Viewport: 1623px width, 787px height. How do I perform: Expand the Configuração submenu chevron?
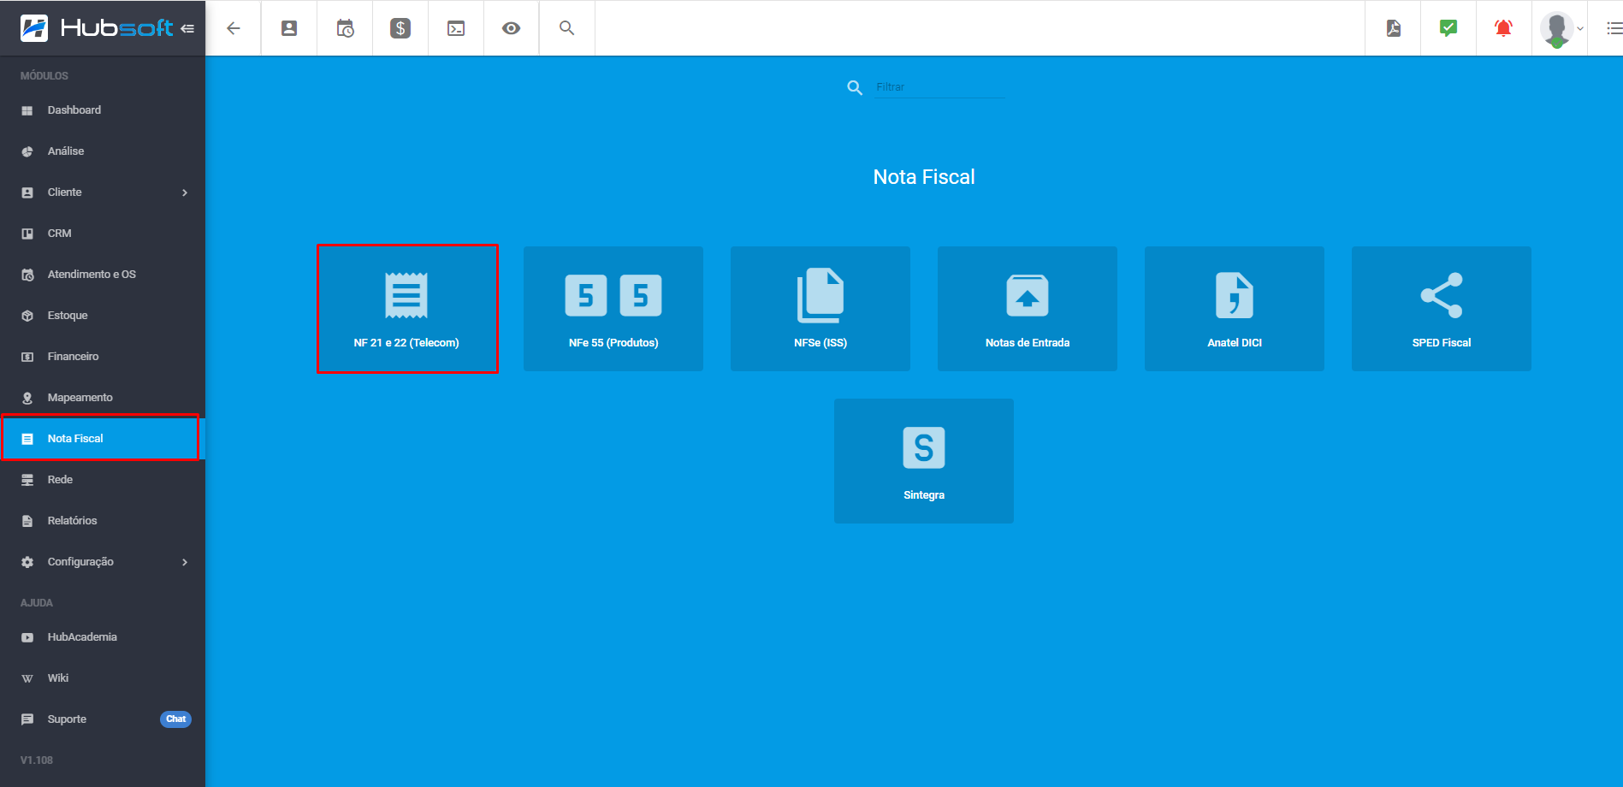pos(185,562)
